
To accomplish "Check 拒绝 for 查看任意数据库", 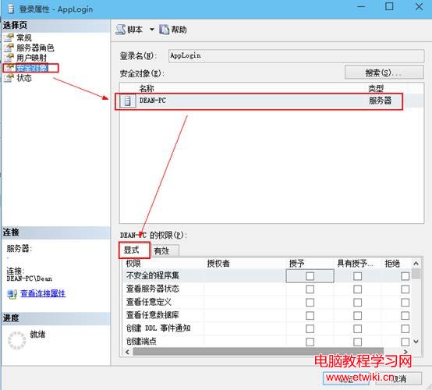I will click(405, 315).
